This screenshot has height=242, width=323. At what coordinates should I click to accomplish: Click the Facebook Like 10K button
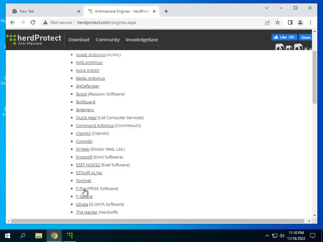tap(284, 37)
